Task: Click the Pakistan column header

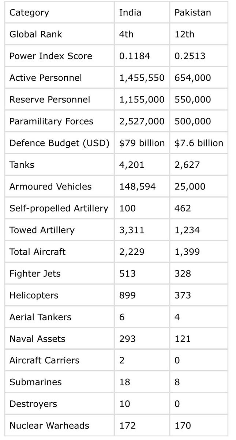Action: tap(192, 12)
